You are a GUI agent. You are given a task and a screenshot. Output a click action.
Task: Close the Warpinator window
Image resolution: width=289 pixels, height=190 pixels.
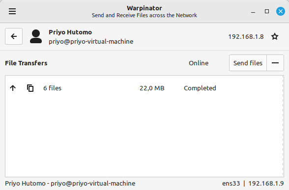click(281, 11)
